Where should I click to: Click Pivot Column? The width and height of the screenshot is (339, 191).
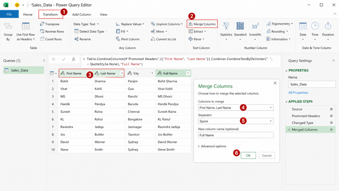point(128,39)
